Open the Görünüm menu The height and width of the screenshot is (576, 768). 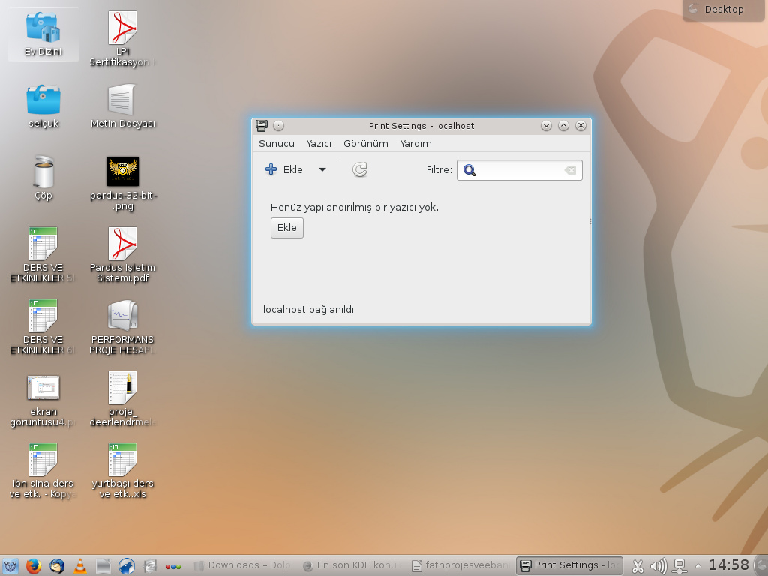365,144
